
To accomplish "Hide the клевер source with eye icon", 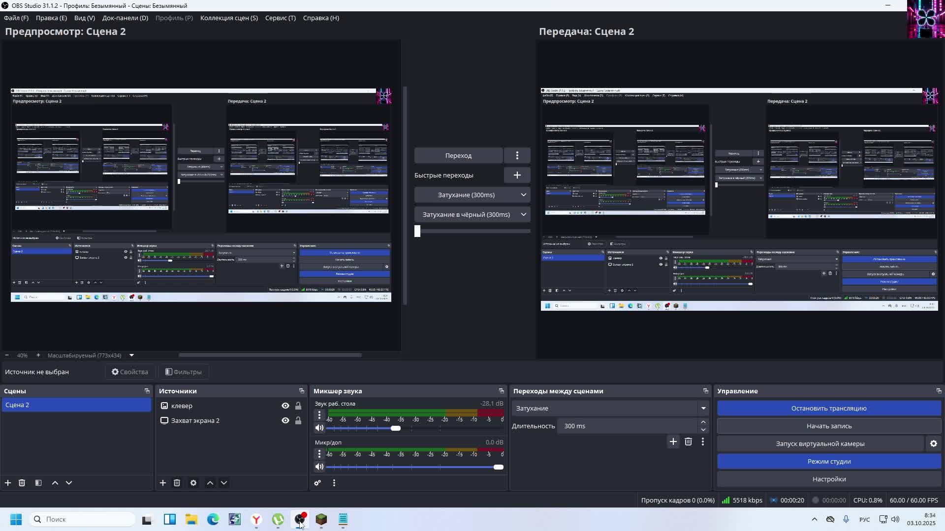I will [285, 406].
